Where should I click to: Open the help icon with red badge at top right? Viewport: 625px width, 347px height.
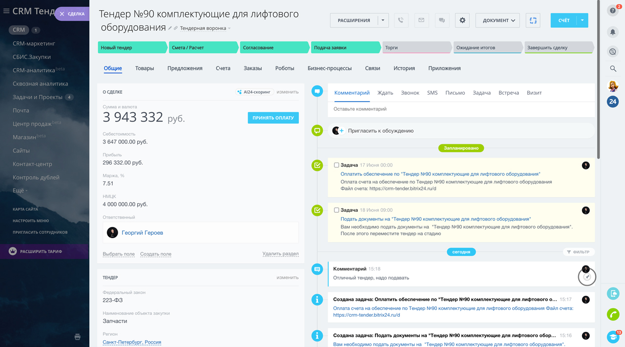coord(612,10)
